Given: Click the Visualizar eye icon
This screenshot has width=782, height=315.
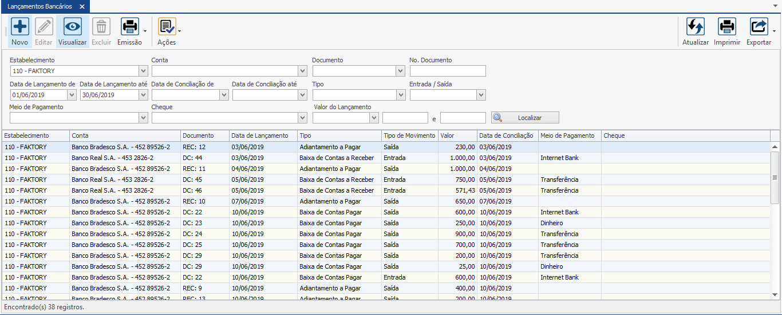Looking at the screenshot, I should click(x=73, y=27).
